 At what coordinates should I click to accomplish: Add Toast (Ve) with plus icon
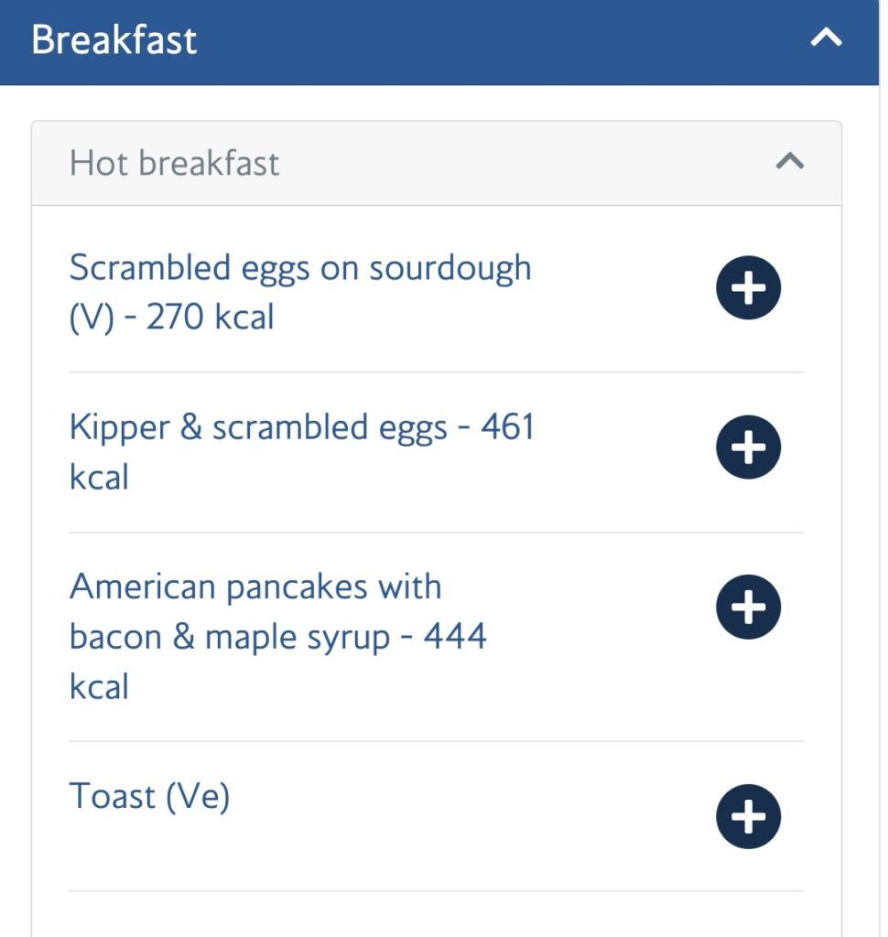point(748,816)
